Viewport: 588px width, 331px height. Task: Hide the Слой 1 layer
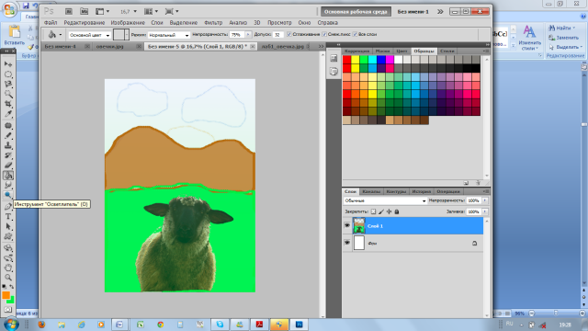347,225
